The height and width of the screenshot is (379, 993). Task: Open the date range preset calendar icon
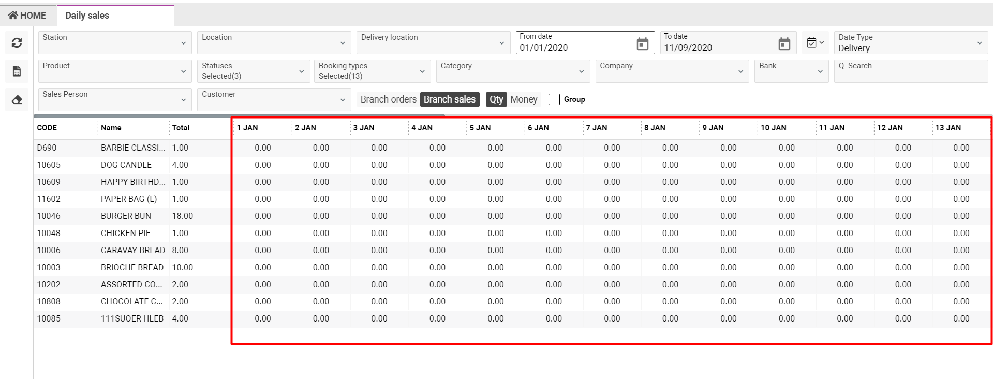[x=814, y=42]
